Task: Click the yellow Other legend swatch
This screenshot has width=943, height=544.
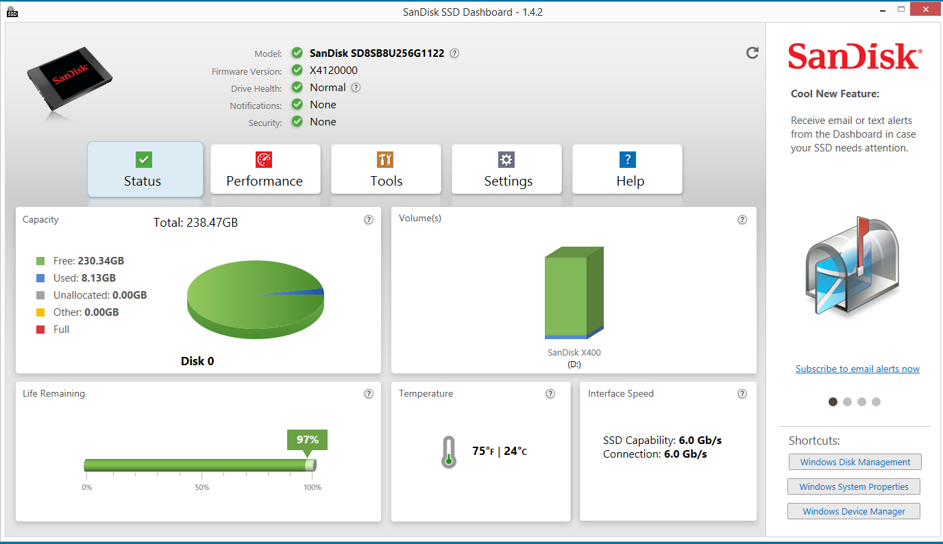Action: click(x=40, y=312)
